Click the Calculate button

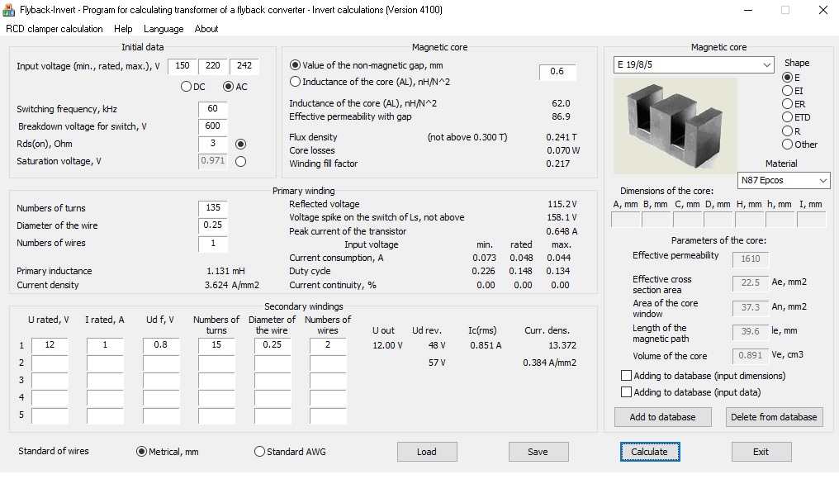[650, 452]
